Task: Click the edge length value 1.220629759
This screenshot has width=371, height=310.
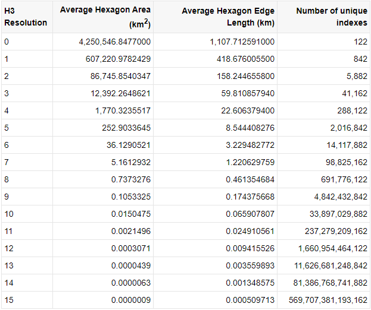Action: point(250,163)
